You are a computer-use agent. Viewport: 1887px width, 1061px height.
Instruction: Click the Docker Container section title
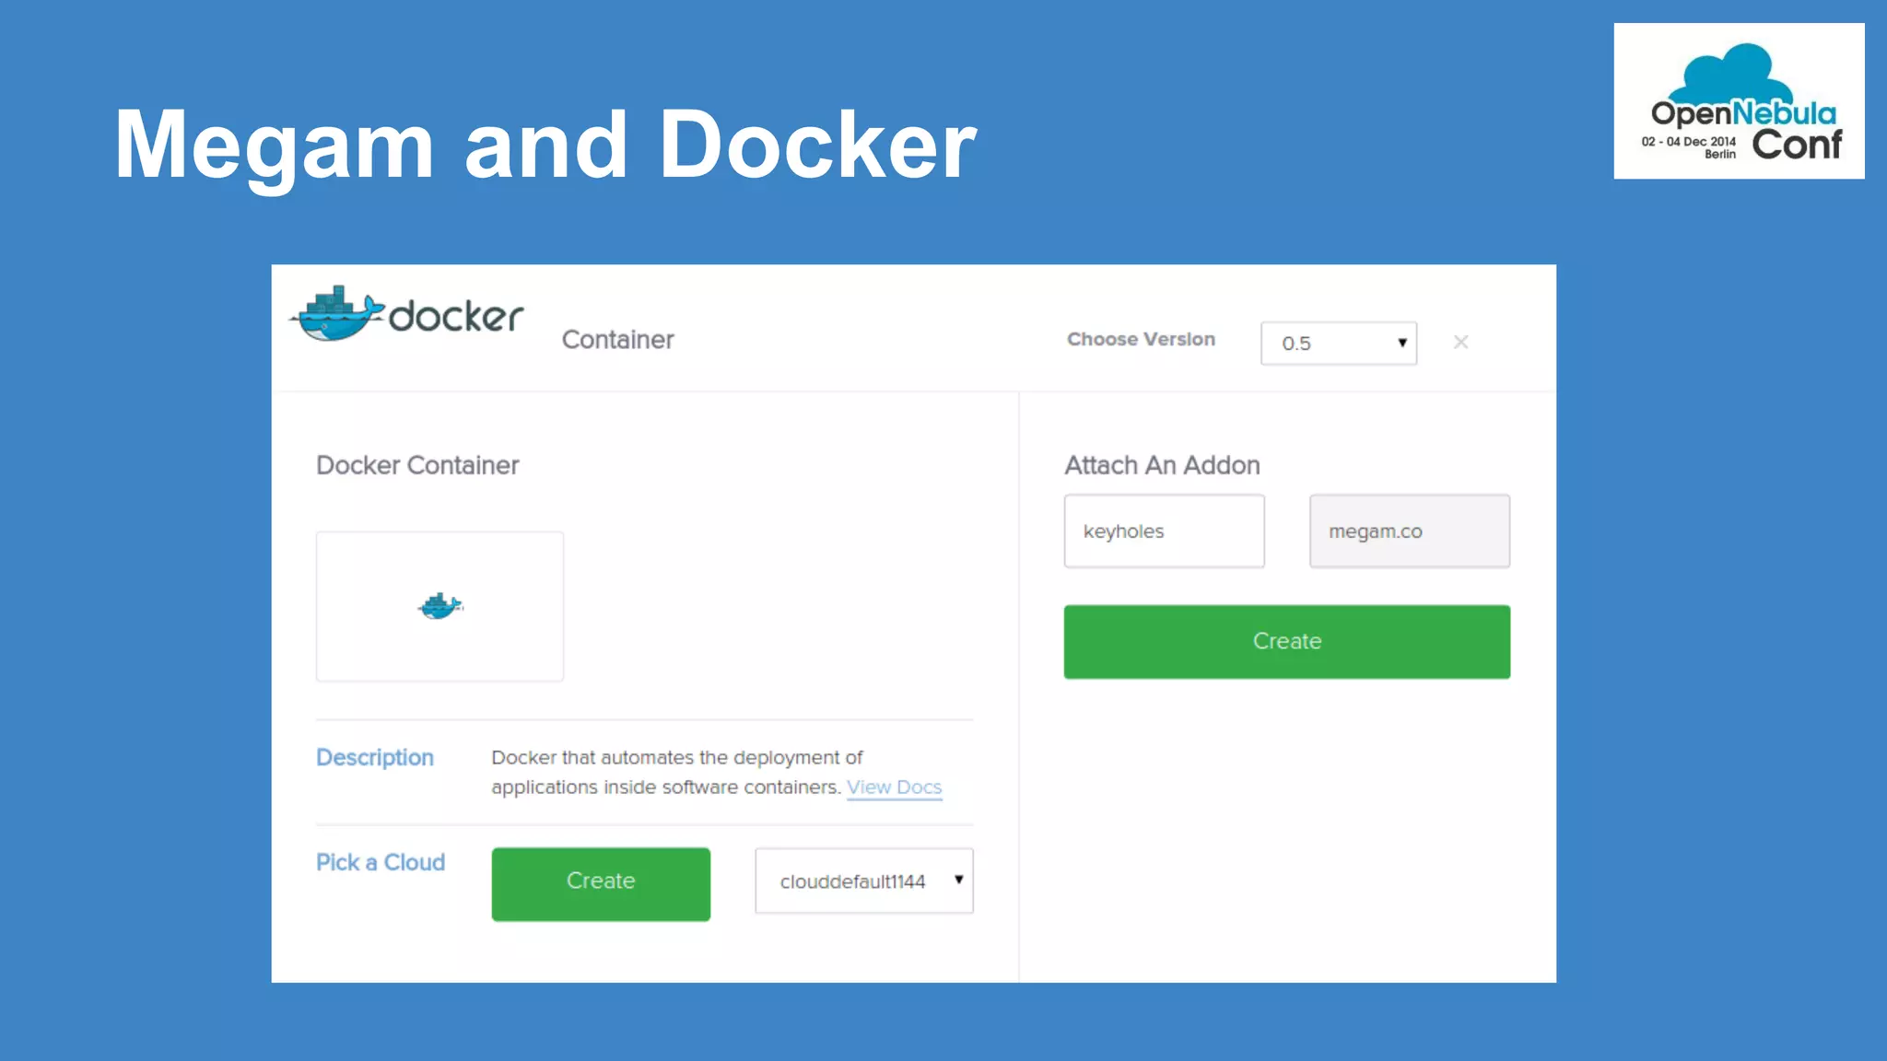[x=417, y=466]
